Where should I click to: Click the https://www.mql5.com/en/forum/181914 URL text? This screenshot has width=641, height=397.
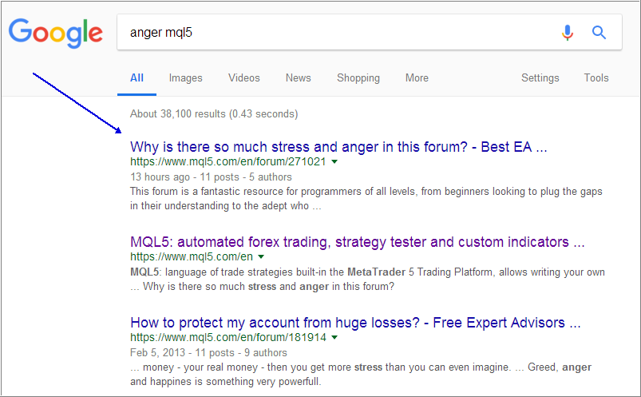point(228,337)
